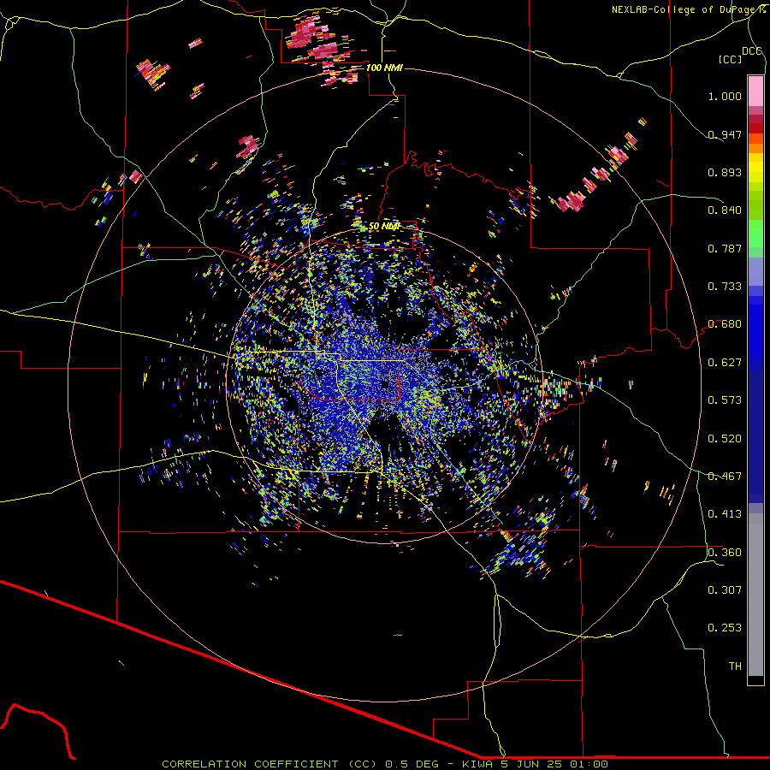Pick the gray lower segment of color bar

(755, 595)
